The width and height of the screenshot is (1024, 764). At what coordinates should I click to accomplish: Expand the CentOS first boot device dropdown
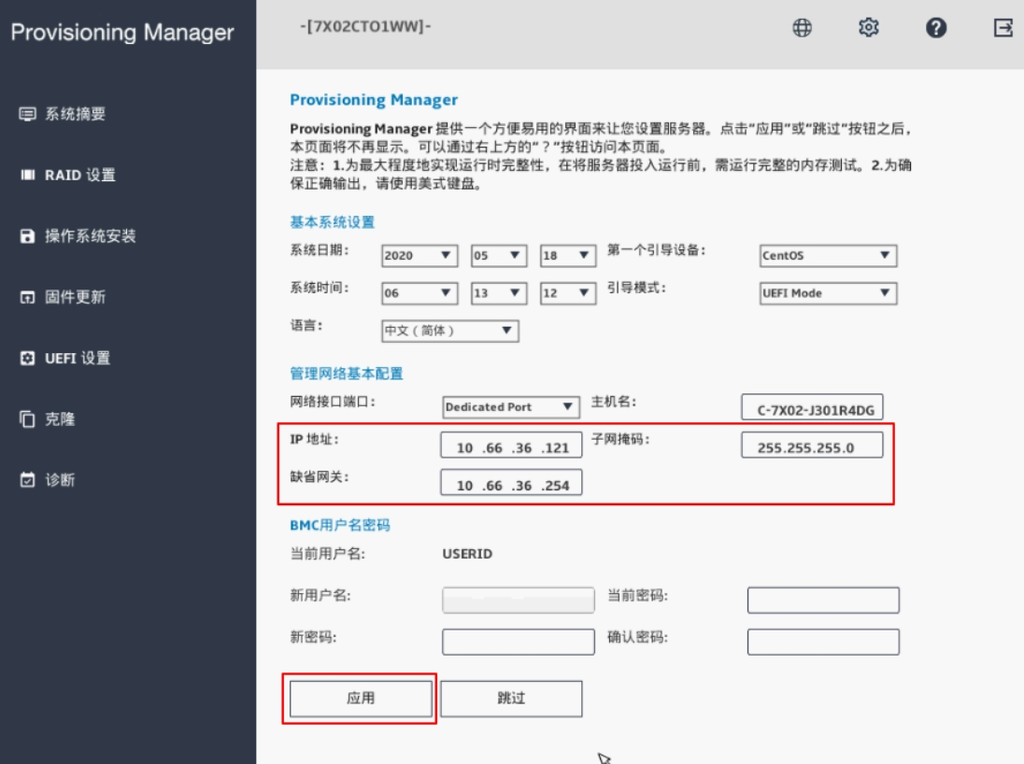point(828,256)
